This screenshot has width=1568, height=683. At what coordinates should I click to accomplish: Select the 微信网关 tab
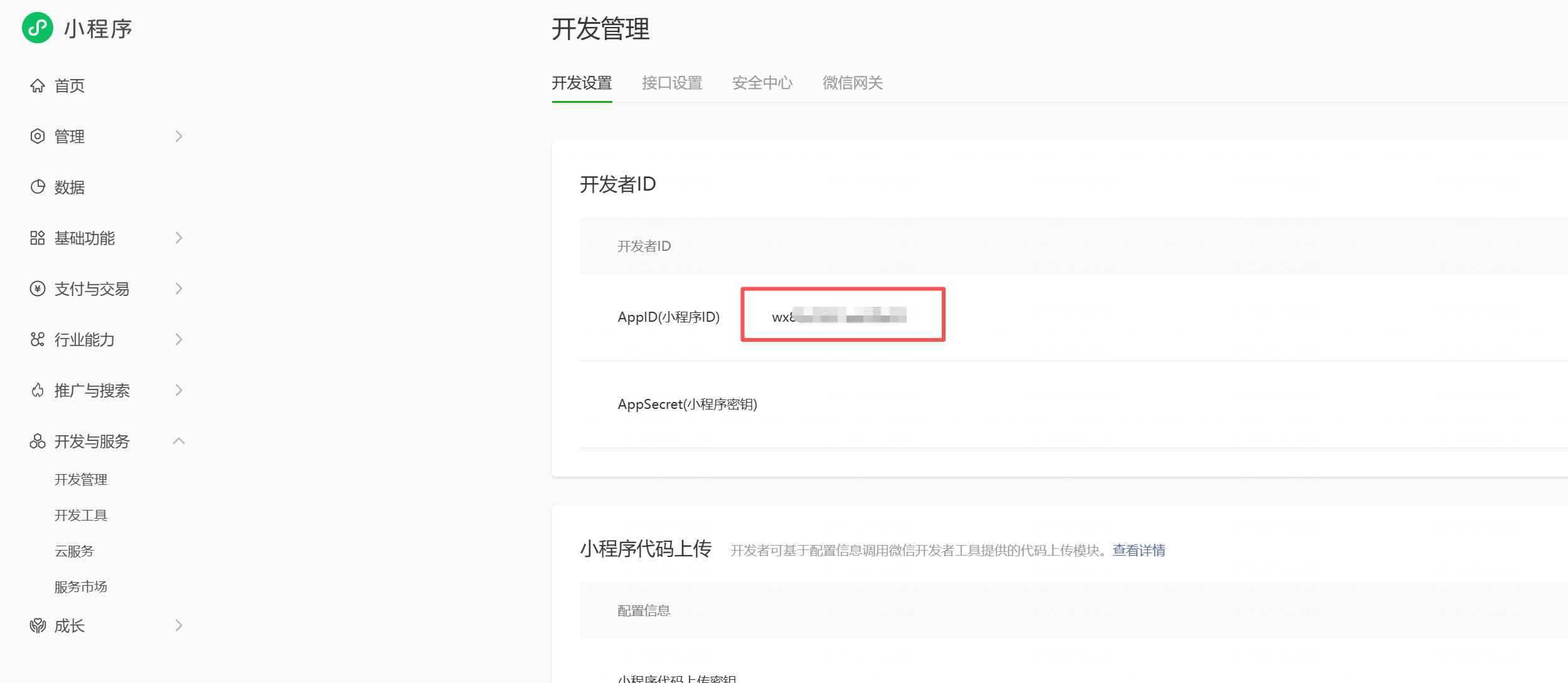coord(853,83)
